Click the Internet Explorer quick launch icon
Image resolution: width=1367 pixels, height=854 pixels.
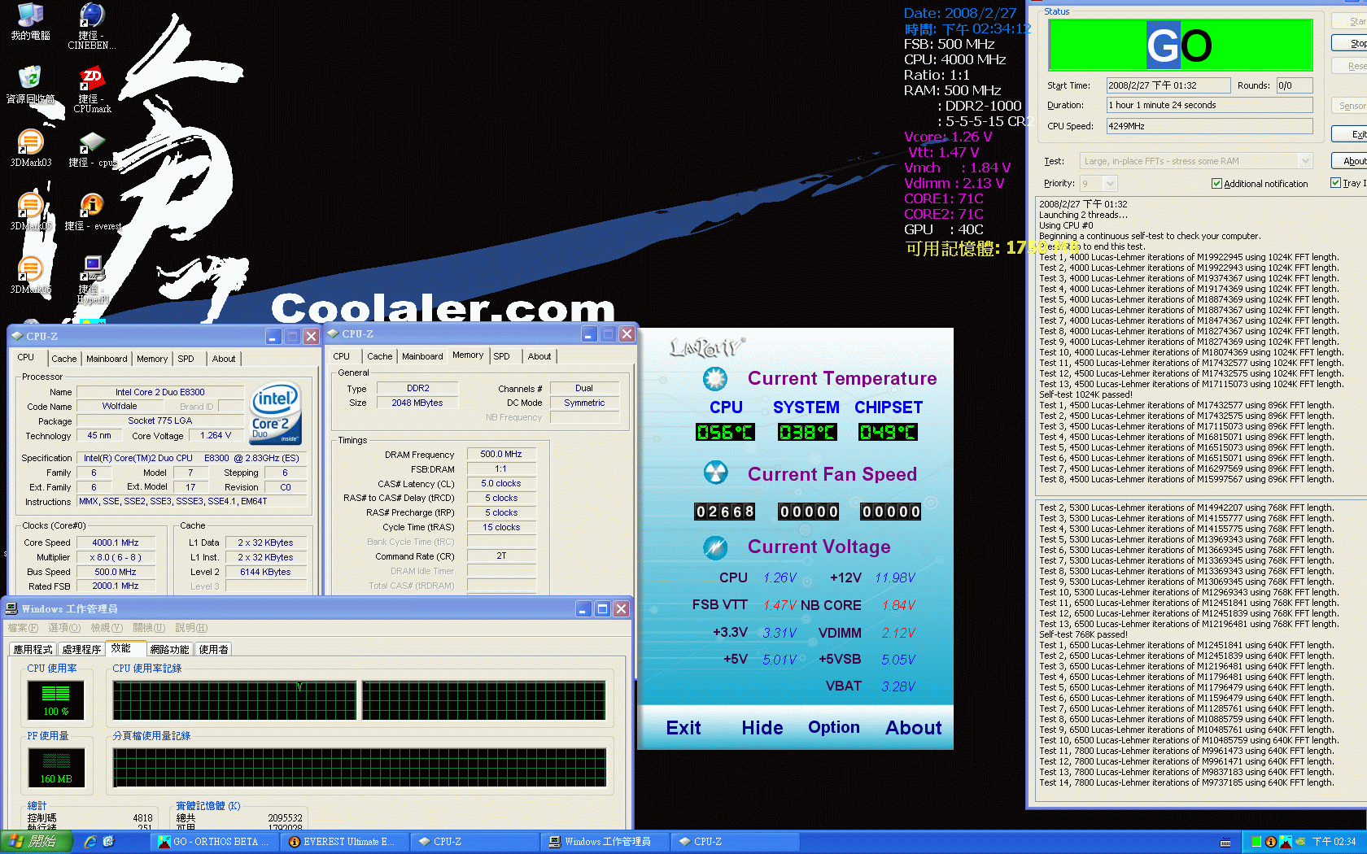(90, 842)
